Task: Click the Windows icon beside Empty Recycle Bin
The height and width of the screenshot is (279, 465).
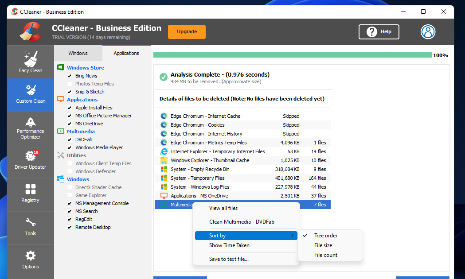Action: (x=164, y=169)
